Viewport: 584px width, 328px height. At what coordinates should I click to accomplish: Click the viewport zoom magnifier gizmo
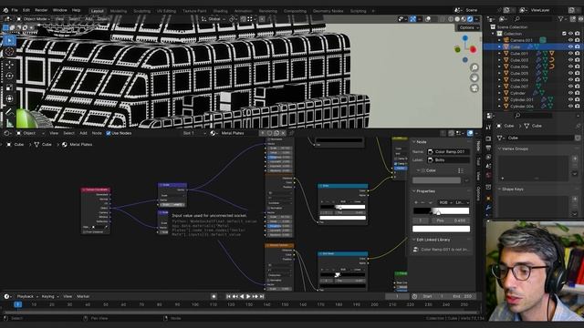pos(474,67)
